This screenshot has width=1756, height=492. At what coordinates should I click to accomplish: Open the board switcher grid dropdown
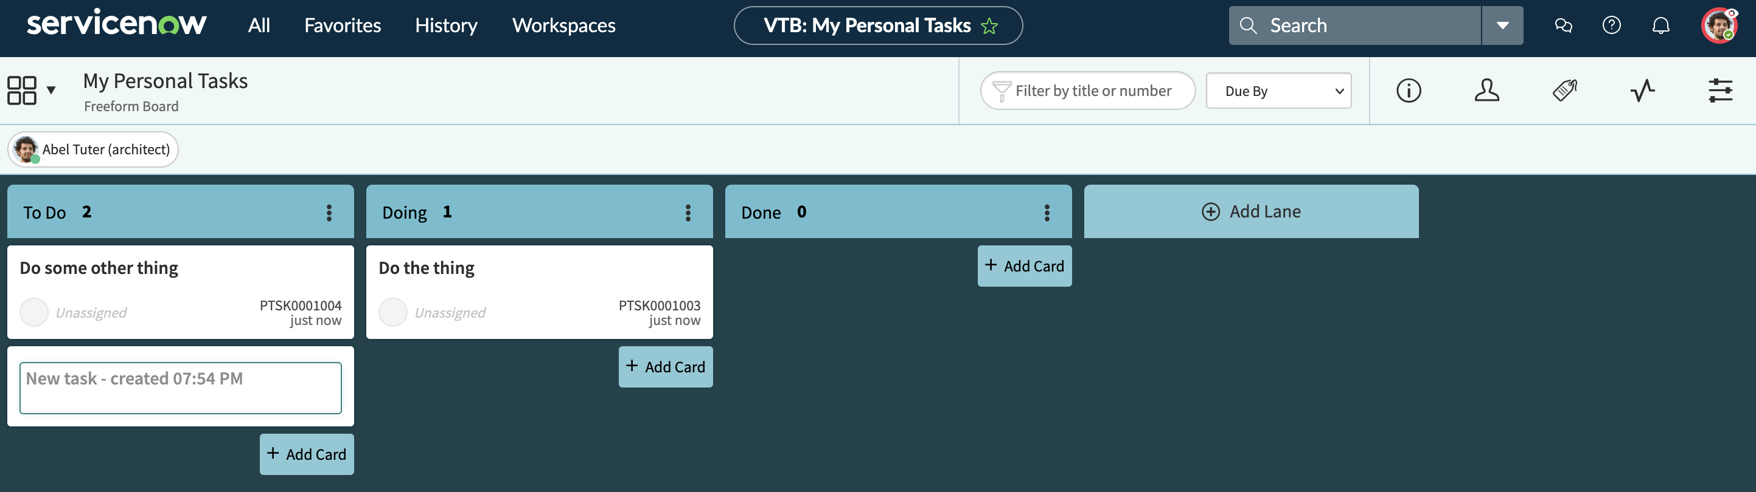click(30, 91)
